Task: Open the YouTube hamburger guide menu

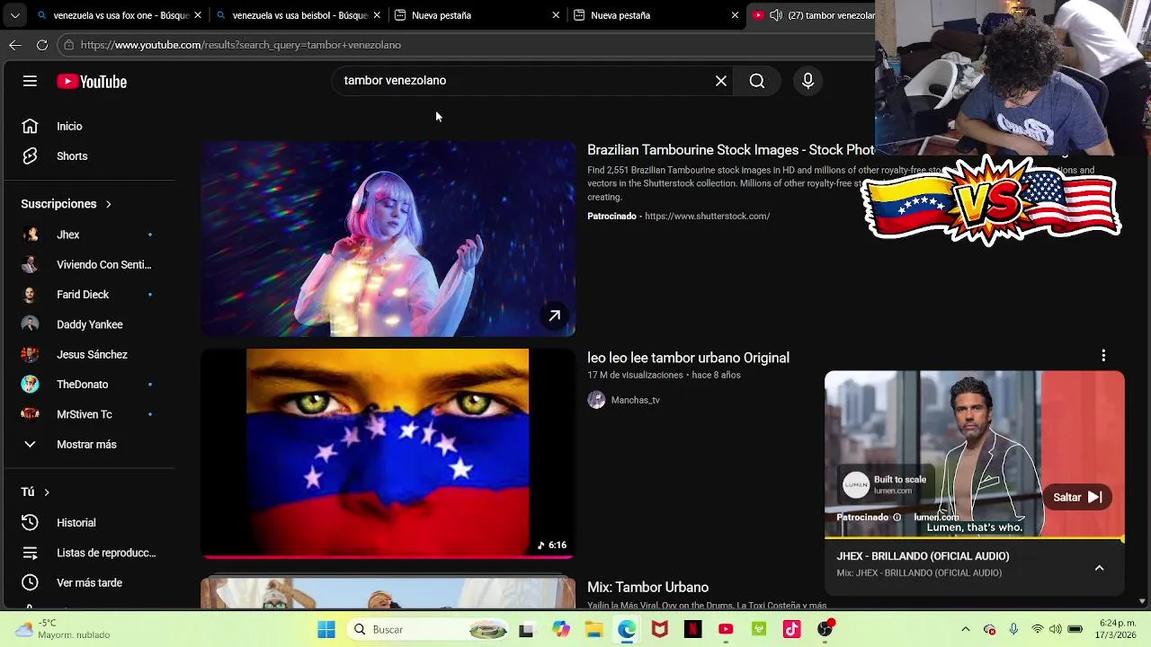Action: coord(30,81)
